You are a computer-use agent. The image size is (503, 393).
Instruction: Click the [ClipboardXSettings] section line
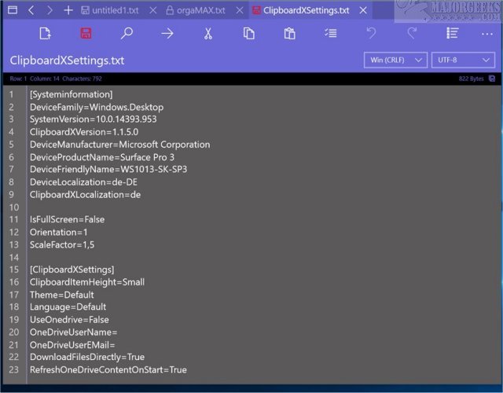[72, 270]
